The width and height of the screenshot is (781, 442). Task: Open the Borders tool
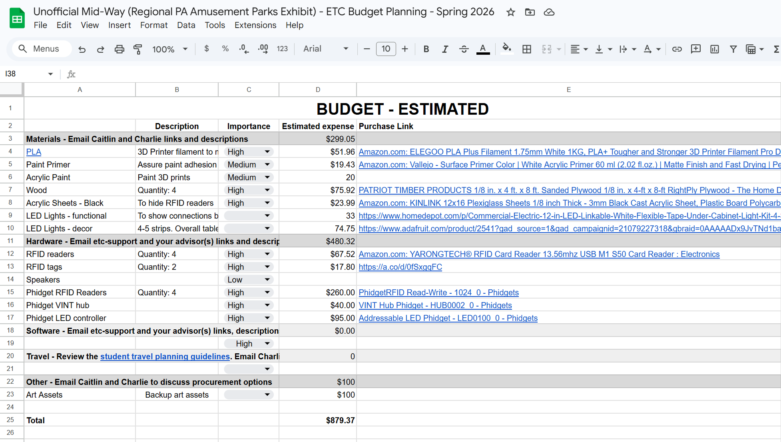click(527, 49)
